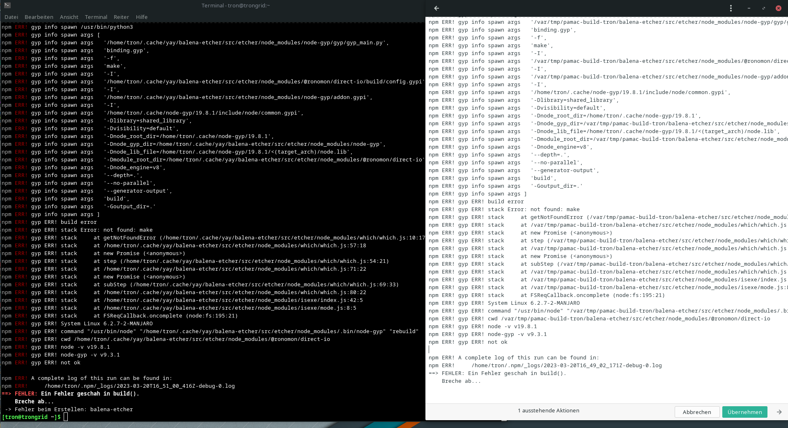This screenshot has width=788, height=428.
Task: Maximize the Pamac window
Action: pyautogui.click(x=764, y=8)
